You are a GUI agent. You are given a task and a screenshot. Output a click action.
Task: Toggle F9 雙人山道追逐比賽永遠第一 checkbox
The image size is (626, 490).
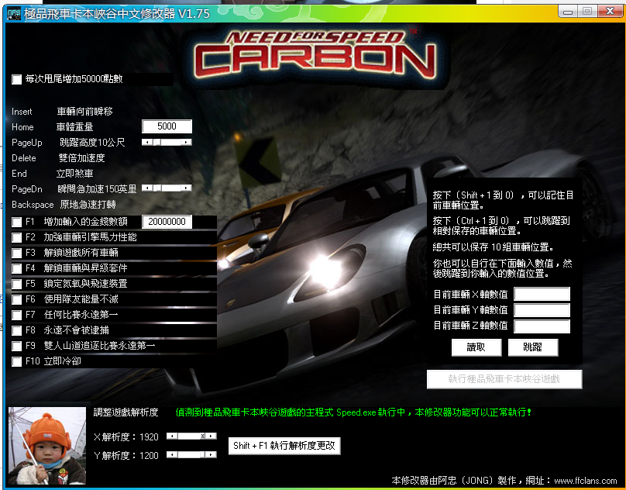point(17,346)
